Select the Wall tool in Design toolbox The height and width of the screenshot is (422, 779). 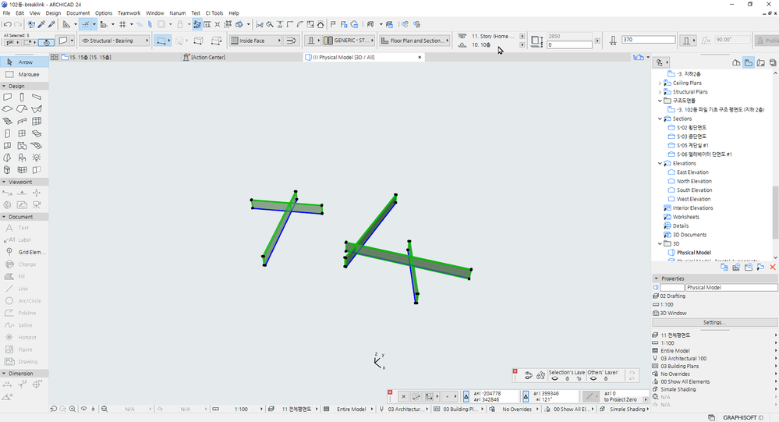(8, 97)
